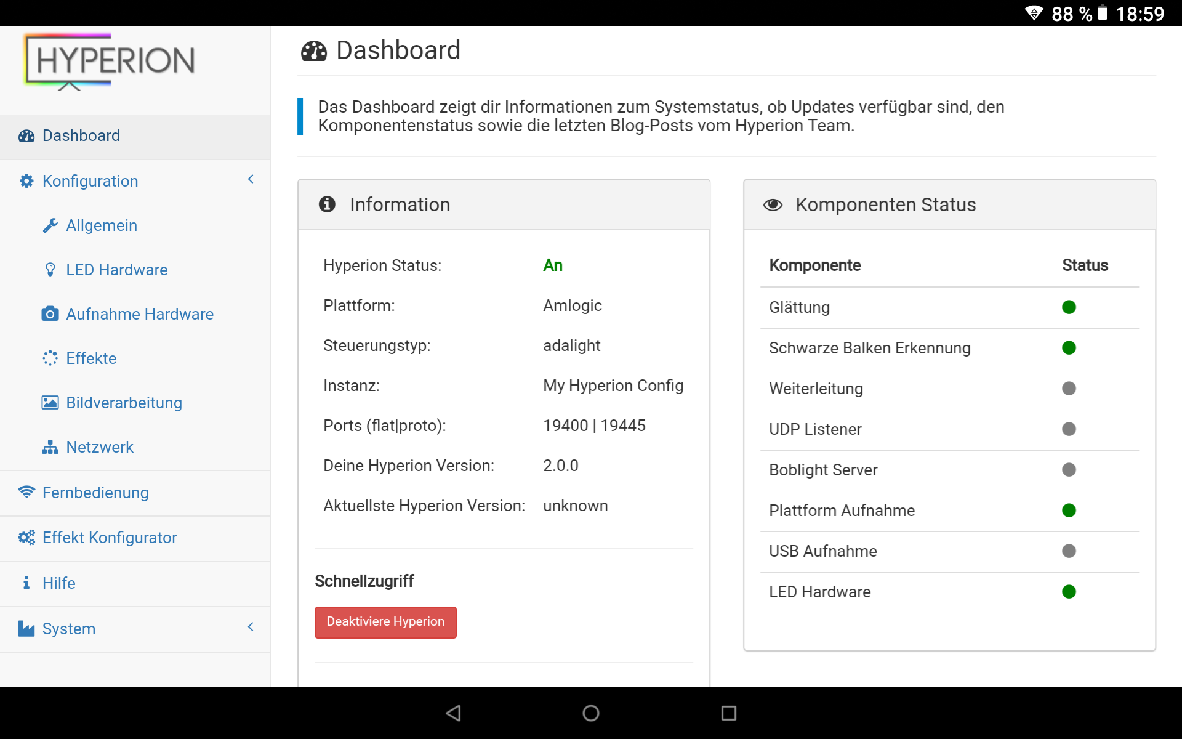Screen dimensions: 1182x739
Task: Click Deaktiviere Hyperion button
Action: click(x=385, y=622)
